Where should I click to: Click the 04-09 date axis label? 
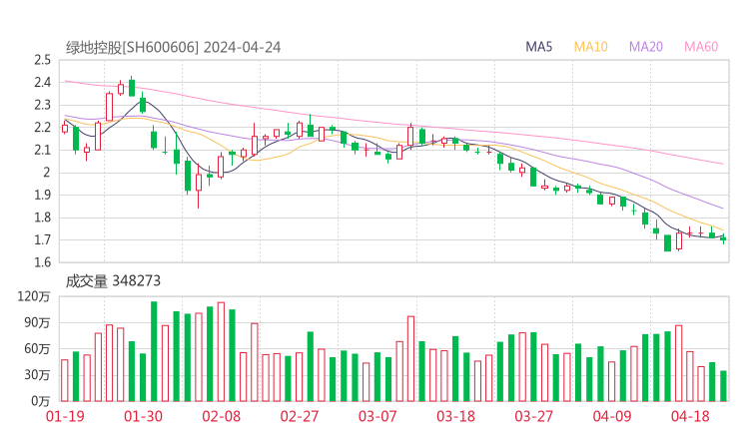[612, 416]
